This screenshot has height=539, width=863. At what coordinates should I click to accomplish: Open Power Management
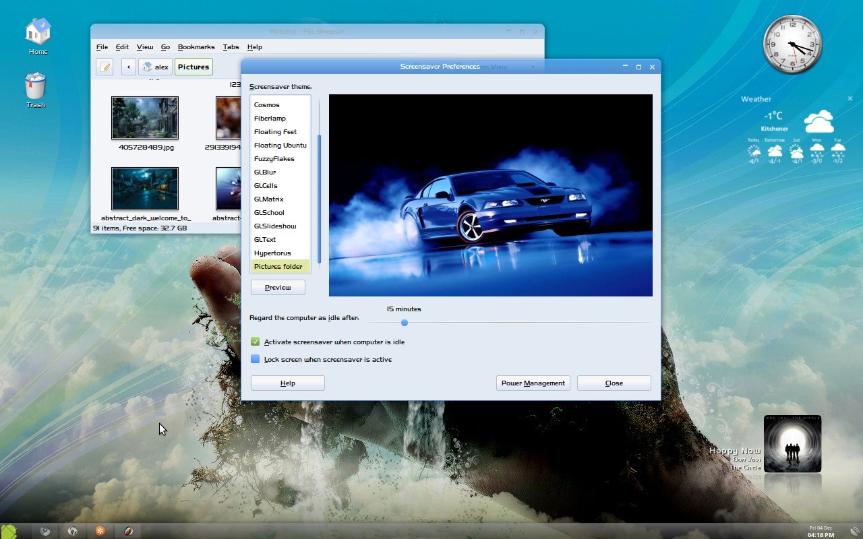tap(533, 383)
